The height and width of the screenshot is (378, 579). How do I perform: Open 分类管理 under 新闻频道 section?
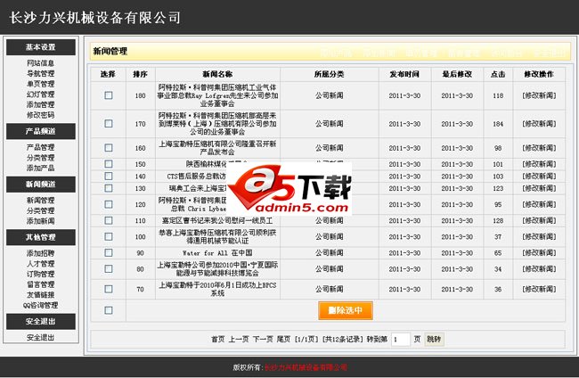(41, 210)
